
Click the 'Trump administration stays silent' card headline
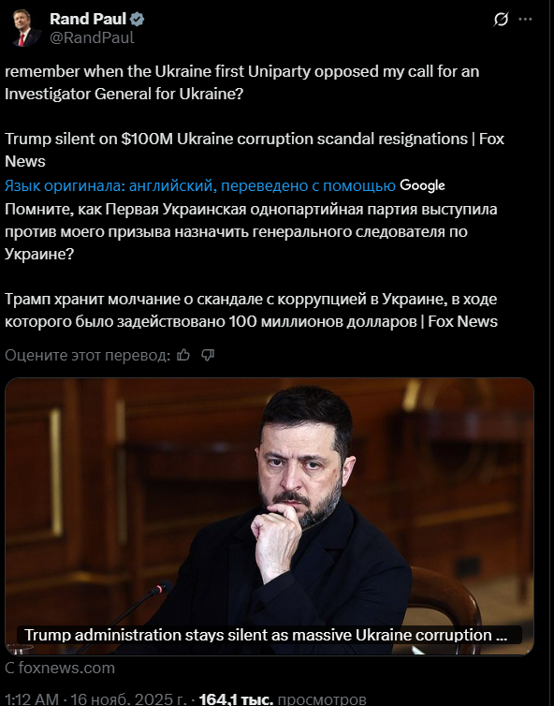click(x=266, y=635)
